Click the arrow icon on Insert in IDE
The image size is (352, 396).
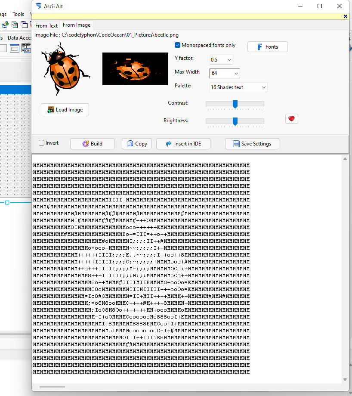(x=169, y=144)
